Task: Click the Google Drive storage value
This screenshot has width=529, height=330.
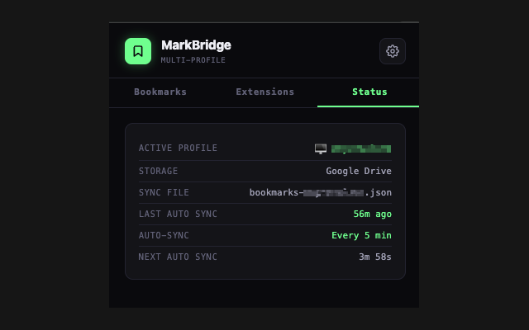Action: [x=359, y=171]
